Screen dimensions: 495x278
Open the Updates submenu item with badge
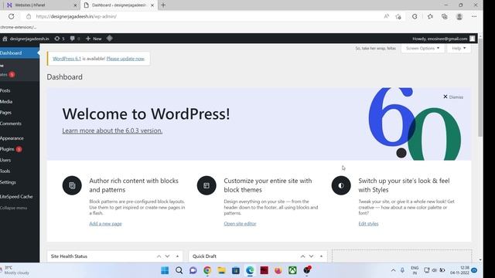8,74
